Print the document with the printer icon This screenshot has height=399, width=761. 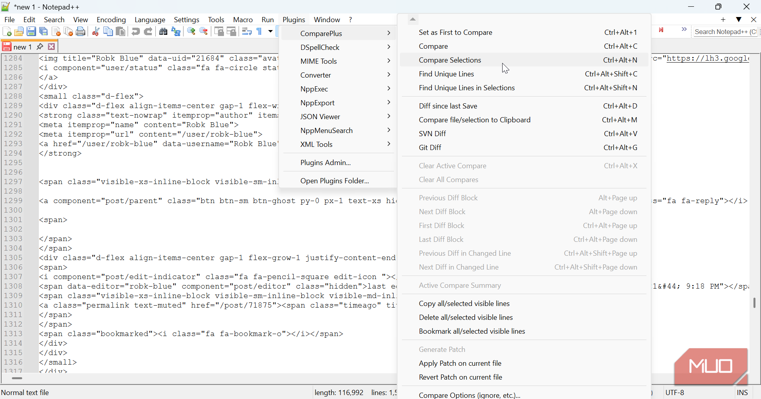pyautogui.click(x=81, y=32)
